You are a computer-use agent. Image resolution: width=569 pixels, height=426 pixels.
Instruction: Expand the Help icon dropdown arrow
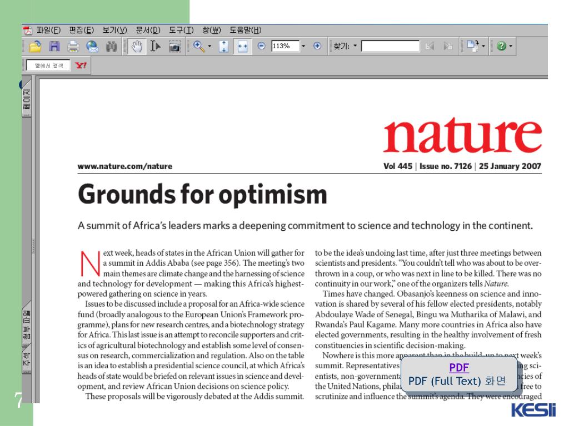[x=511, y=47]
